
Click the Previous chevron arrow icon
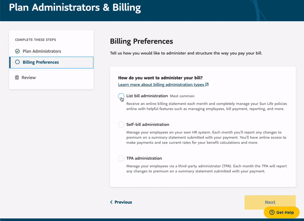click(x=111, y=202)
